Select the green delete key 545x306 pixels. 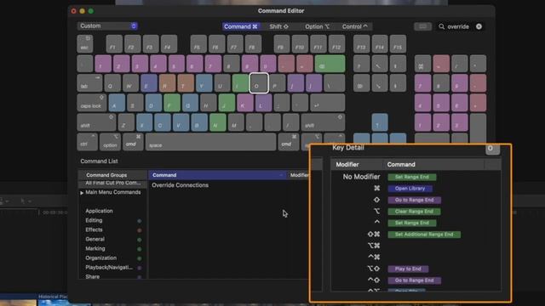pyautogui.click(x=330, y=64)
